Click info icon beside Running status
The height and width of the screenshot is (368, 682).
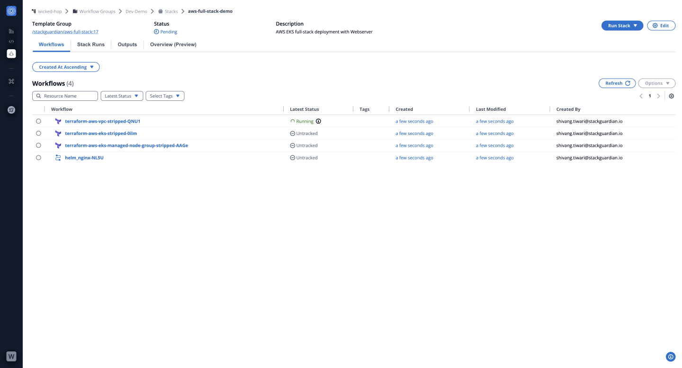pos(318,121)
